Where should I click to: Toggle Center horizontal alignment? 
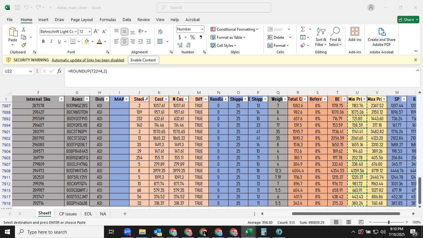pos(124,42)
